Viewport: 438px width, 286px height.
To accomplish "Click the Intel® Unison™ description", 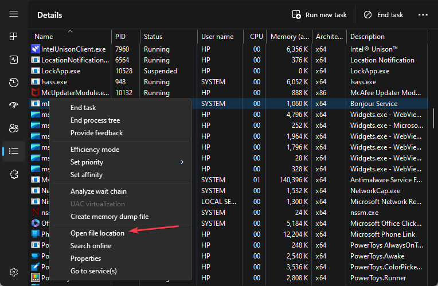I will click(374, 49).
